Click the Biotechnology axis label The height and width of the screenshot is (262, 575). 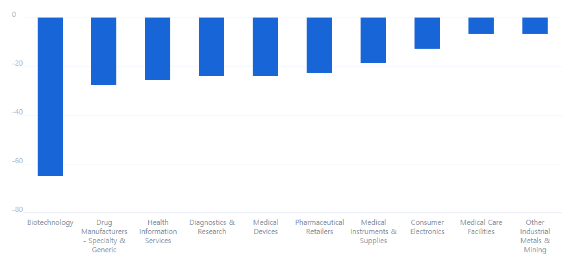click(x=50, y=222)
